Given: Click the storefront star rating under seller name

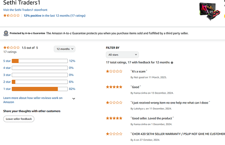Looking at the screenshot, I should pos(11,15).
